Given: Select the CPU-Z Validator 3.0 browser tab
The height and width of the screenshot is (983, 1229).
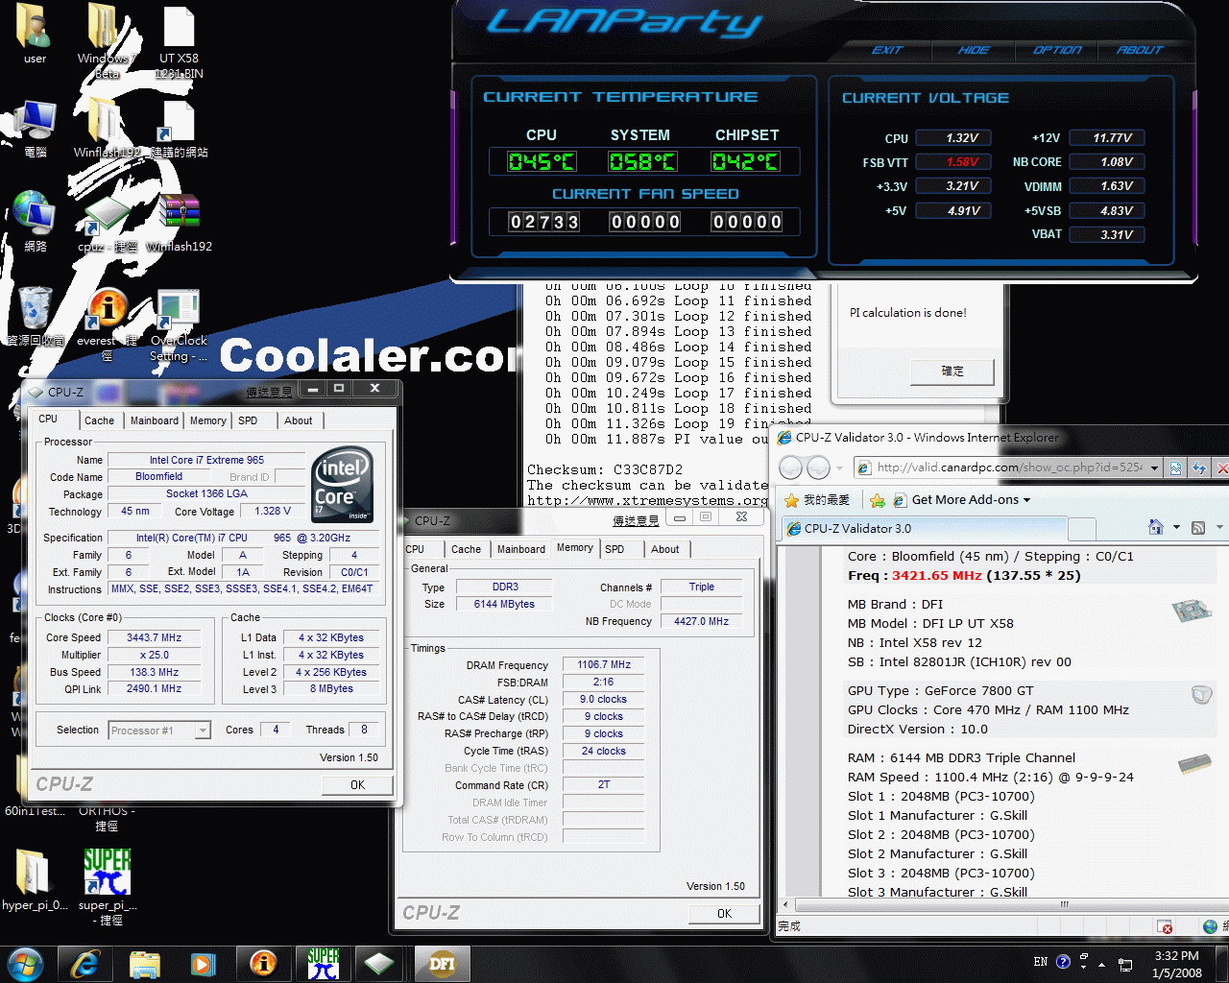Looking at the screenshot, I should coord(925,528).
